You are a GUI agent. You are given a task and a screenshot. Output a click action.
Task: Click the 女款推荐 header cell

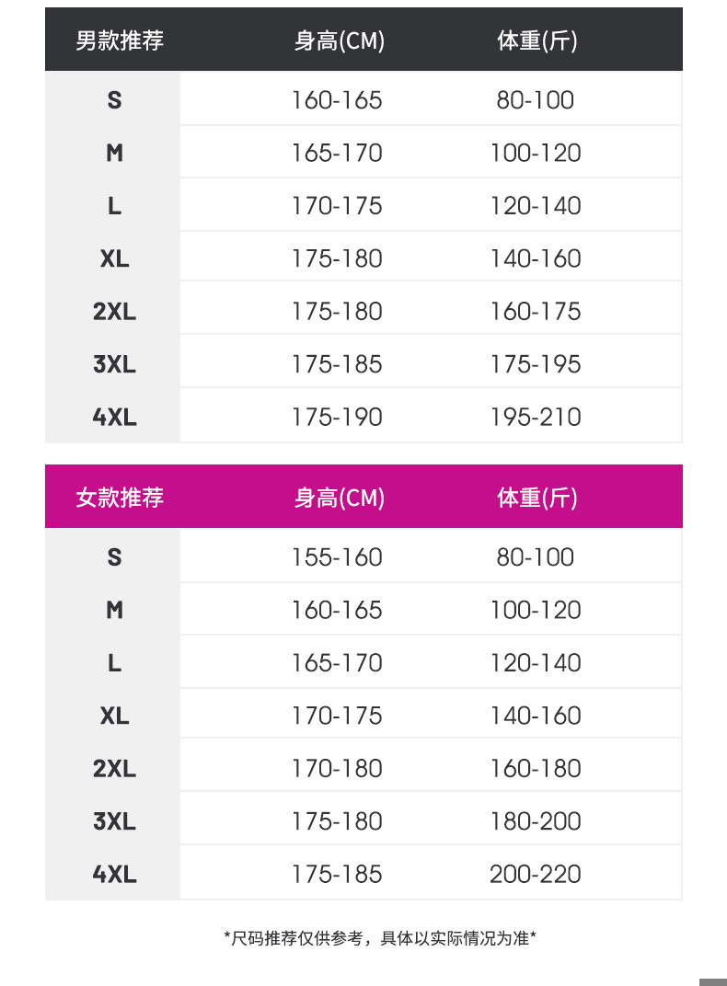click(x=120, y=498)
